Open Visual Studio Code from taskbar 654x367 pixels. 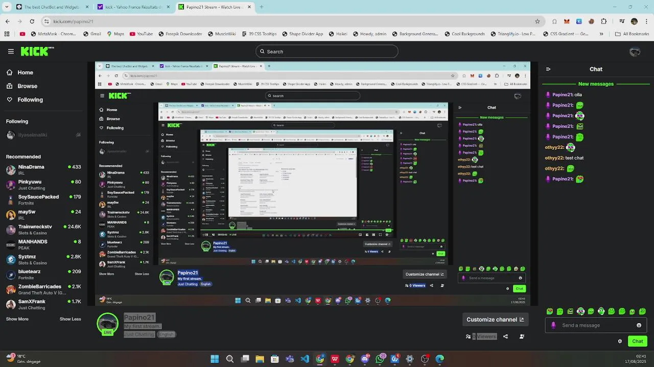(305, 359)
